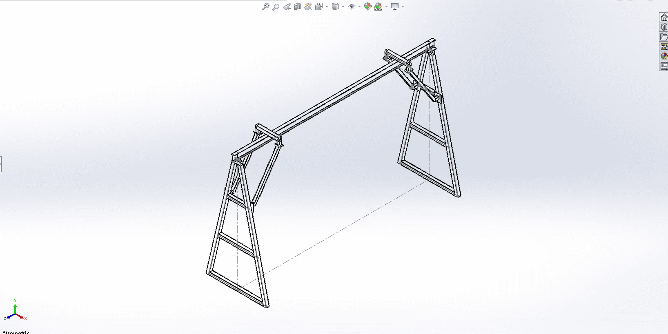Click the Hide/Show Items eye icon

tap(352, 7)
